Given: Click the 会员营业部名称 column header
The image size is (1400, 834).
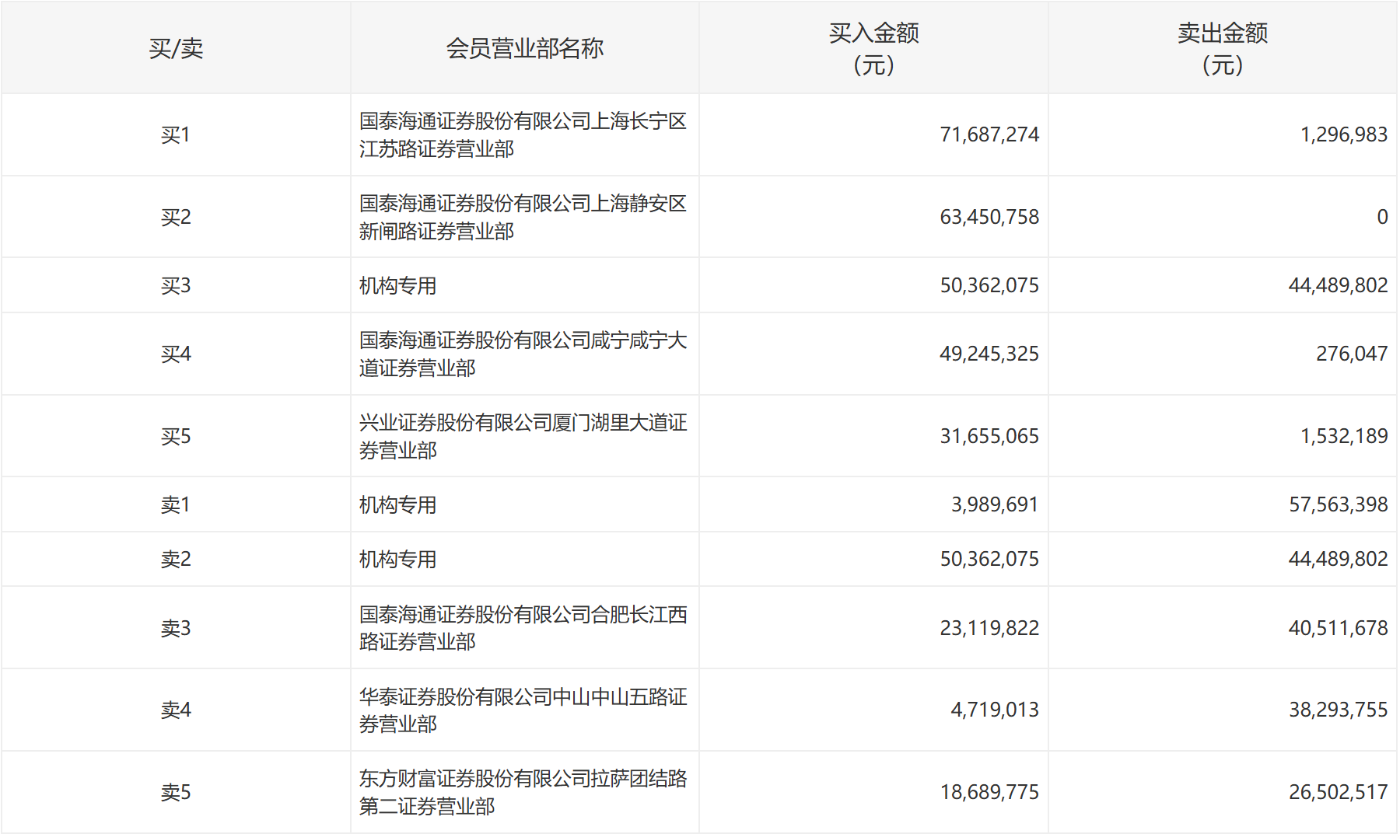Looking at the screenshot, I should click(x=525, y=48).
